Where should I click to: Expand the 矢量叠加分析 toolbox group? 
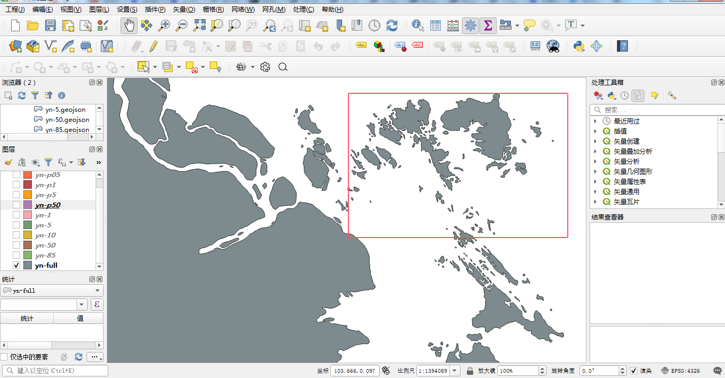point(595,152)
